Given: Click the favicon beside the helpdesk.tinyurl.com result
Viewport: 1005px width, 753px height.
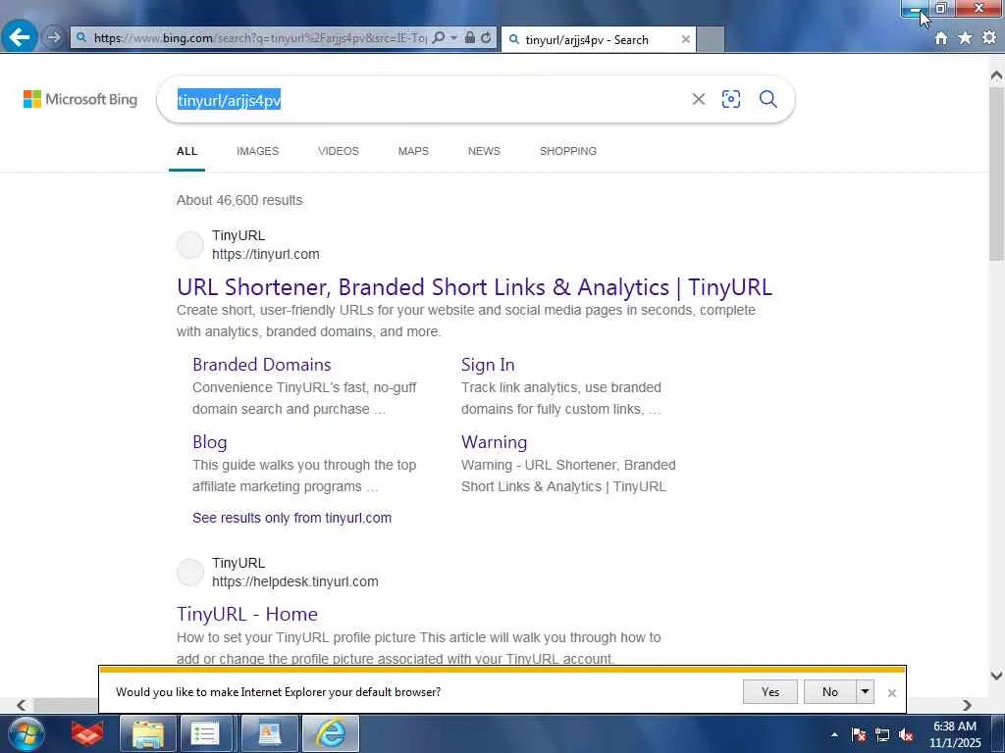Looking at the screenshot, I should click(x=190, y=572).
